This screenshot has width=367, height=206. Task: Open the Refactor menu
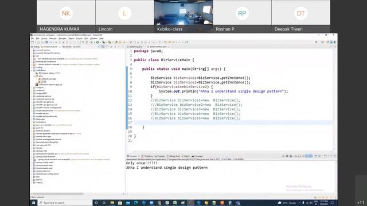coord(53,38)
